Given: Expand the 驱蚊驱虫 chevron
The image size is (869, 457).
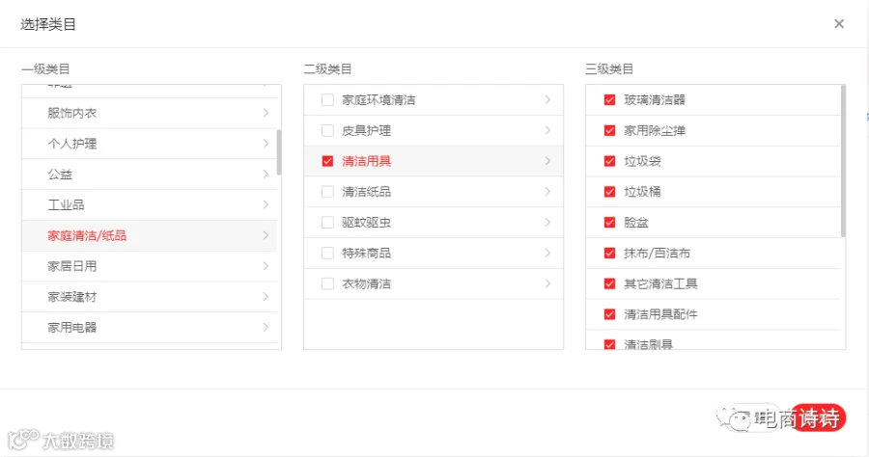Looking at the screenshot, I should pos(547,223).
